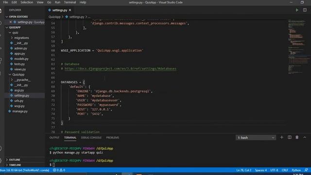This screenshot has height=175, width=311.
Task: Open wsgi.py file
Action: click(x=19, y=106)
